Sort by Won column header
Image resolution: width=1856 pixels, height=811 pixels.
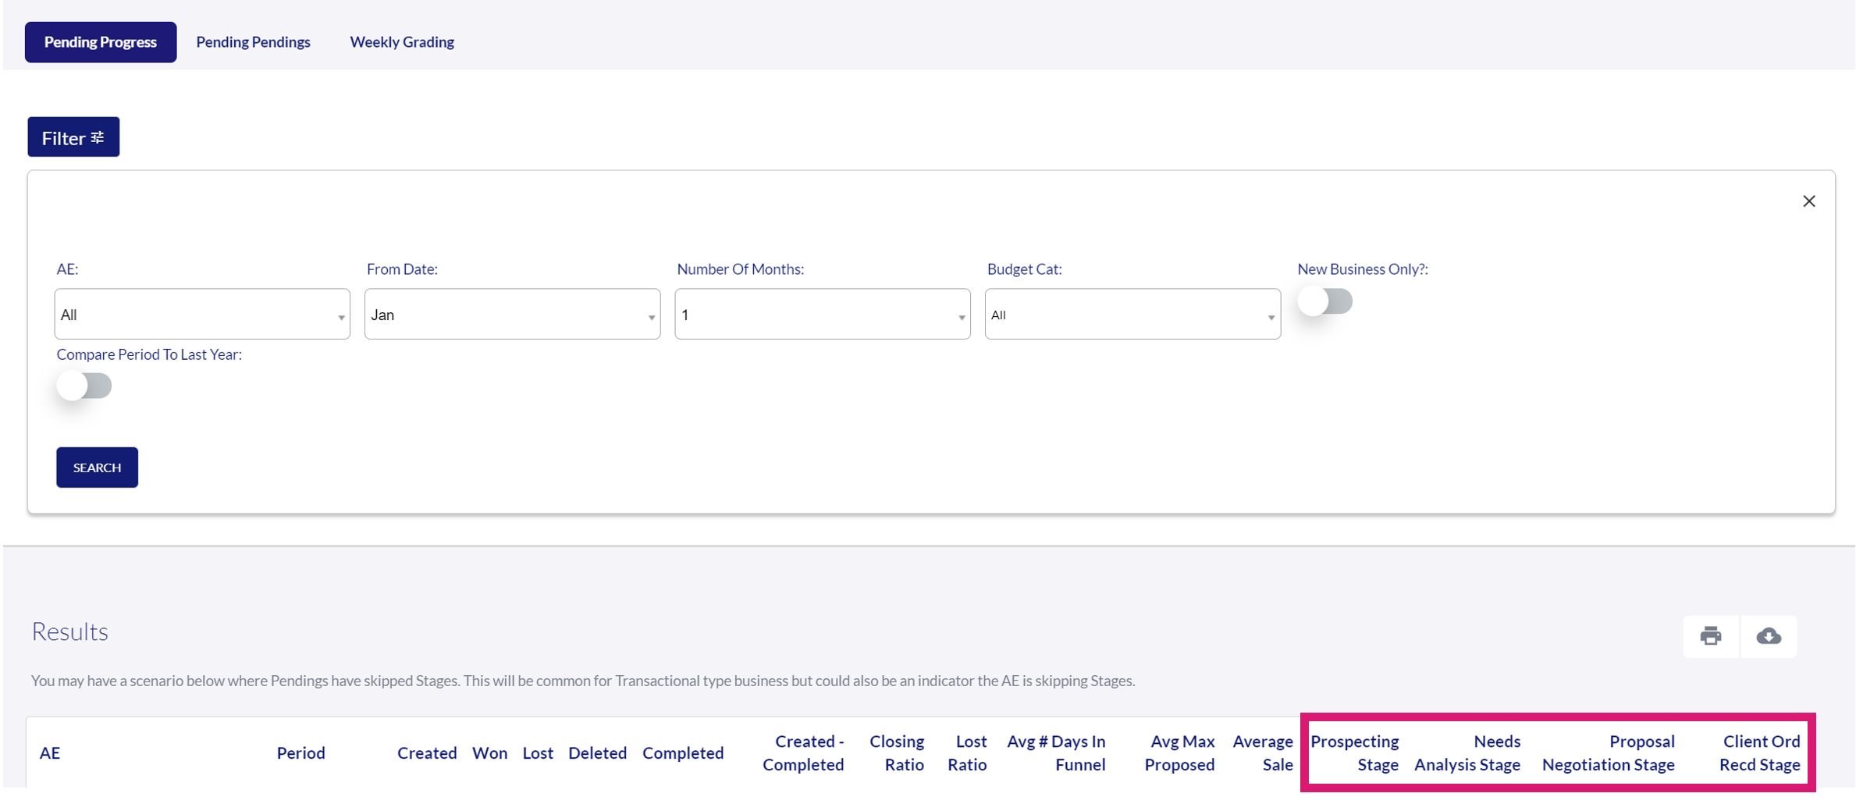point(489,753)
